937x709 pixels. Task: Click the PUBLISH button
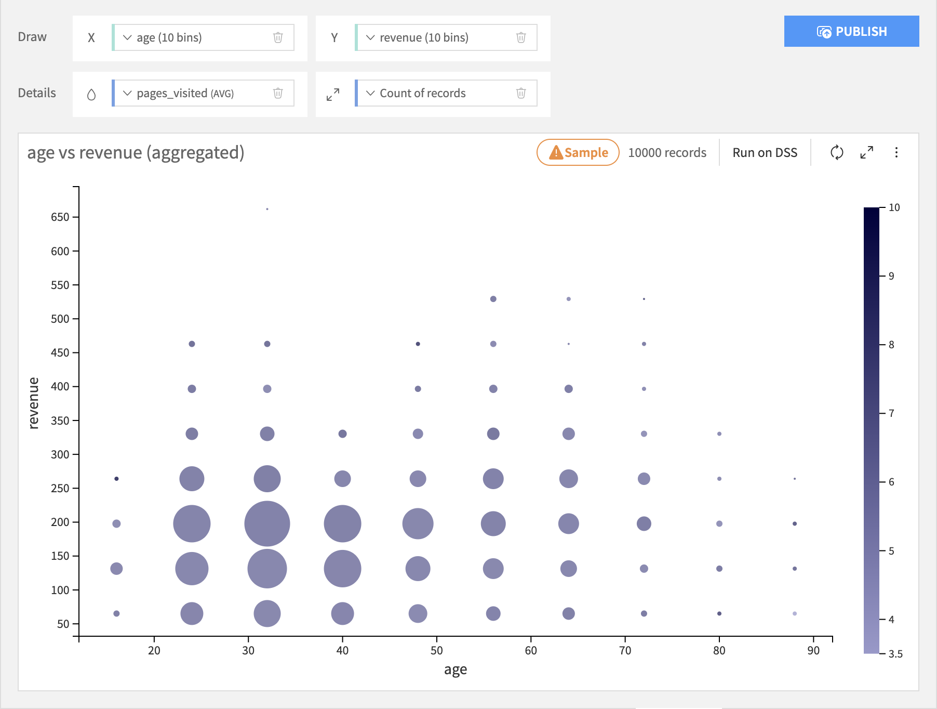tap(851, 31)
